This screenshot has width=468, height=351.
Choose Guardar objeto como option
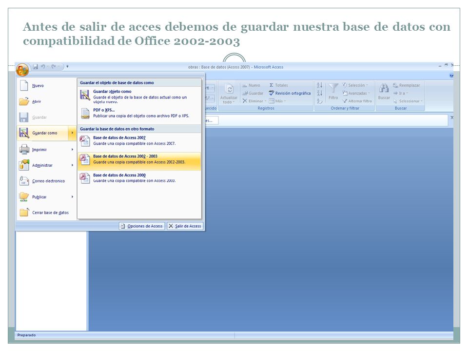click(x=139, y=96)
